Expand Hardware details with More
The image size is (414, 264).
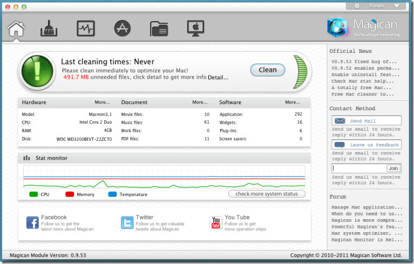[102, 102]
